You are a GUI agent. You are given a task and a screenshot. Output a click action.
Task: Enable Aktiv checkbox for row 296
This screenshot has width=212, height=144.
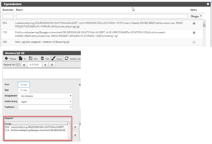coord(194,42)
